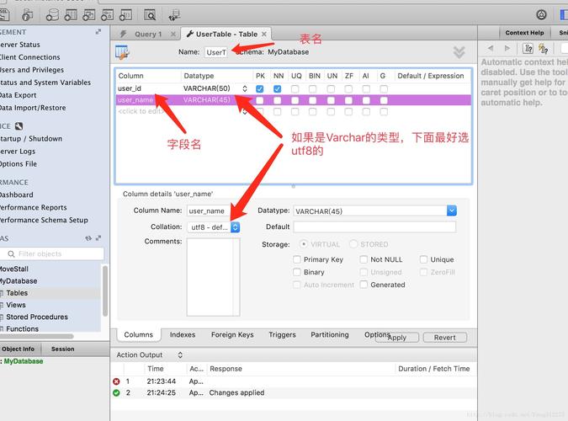
Task: Click the table editor icon beside Name
Action: [123, 52]
